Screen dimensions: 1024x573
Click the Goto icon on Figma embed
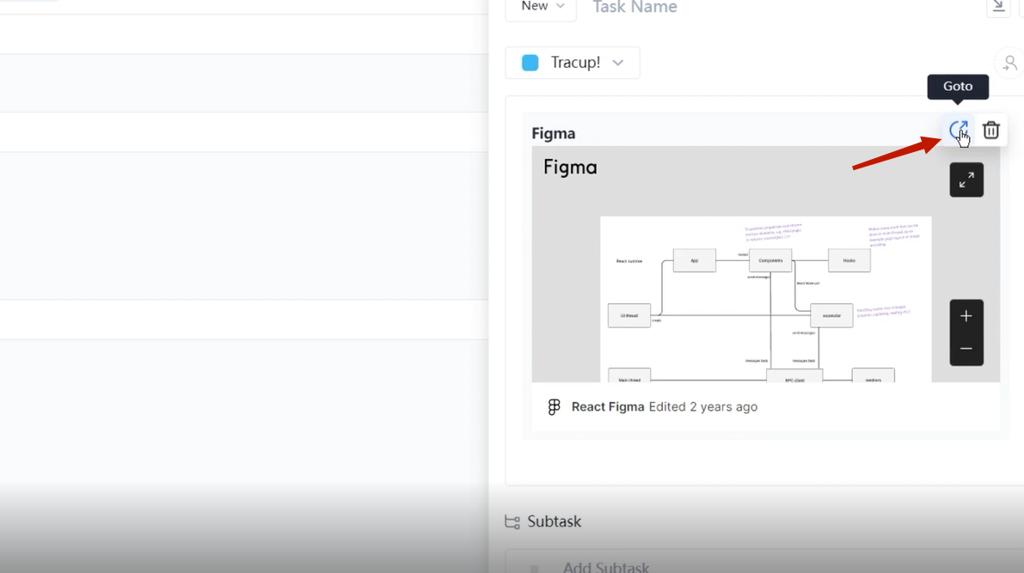coord(958,130)
